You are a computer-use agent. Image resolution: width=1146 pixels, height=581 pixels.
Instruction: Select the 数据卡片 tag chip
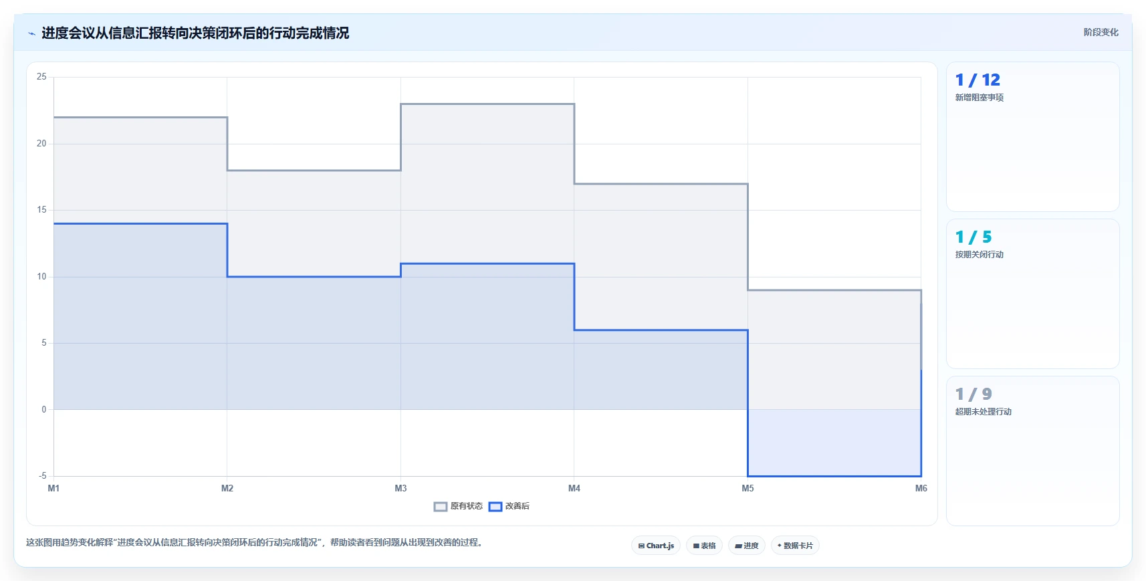coord(795,546)
